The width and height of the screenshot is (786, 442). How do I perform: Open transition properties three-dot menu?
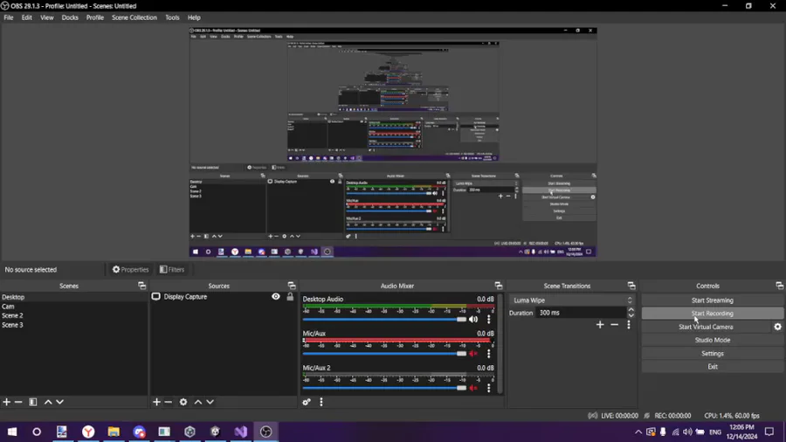click(629, 325)
